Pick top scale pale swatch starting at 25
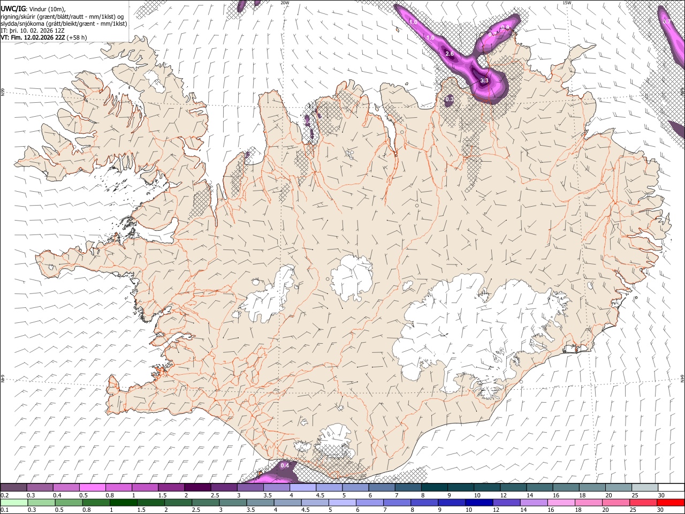This screenshot has height=514, width=685. (646, 488)
